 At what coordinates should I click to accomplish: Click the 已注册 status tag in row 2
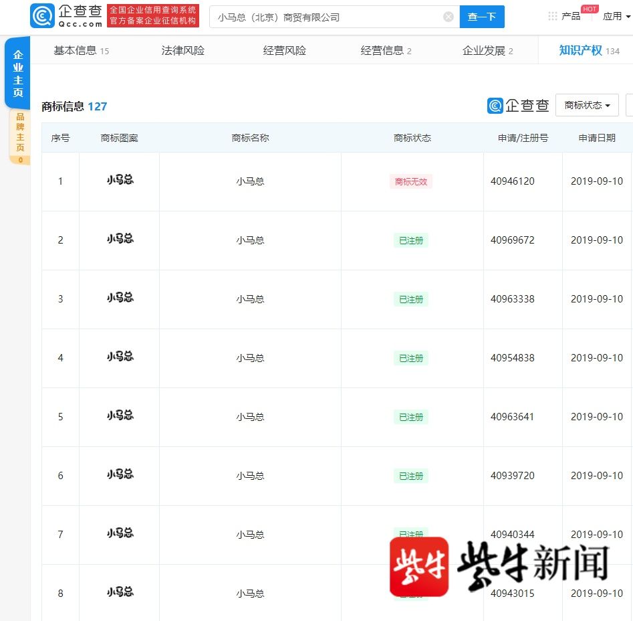click(x=411, y=240)
